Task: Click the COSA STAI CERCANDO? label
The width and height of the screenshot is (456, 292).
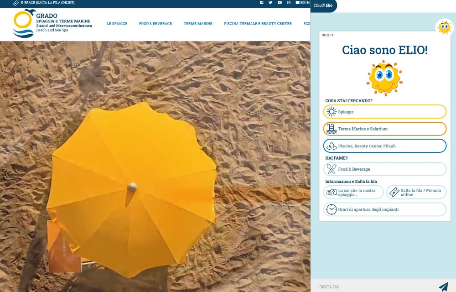Action: pyautogui.click(x=349, y=101)
